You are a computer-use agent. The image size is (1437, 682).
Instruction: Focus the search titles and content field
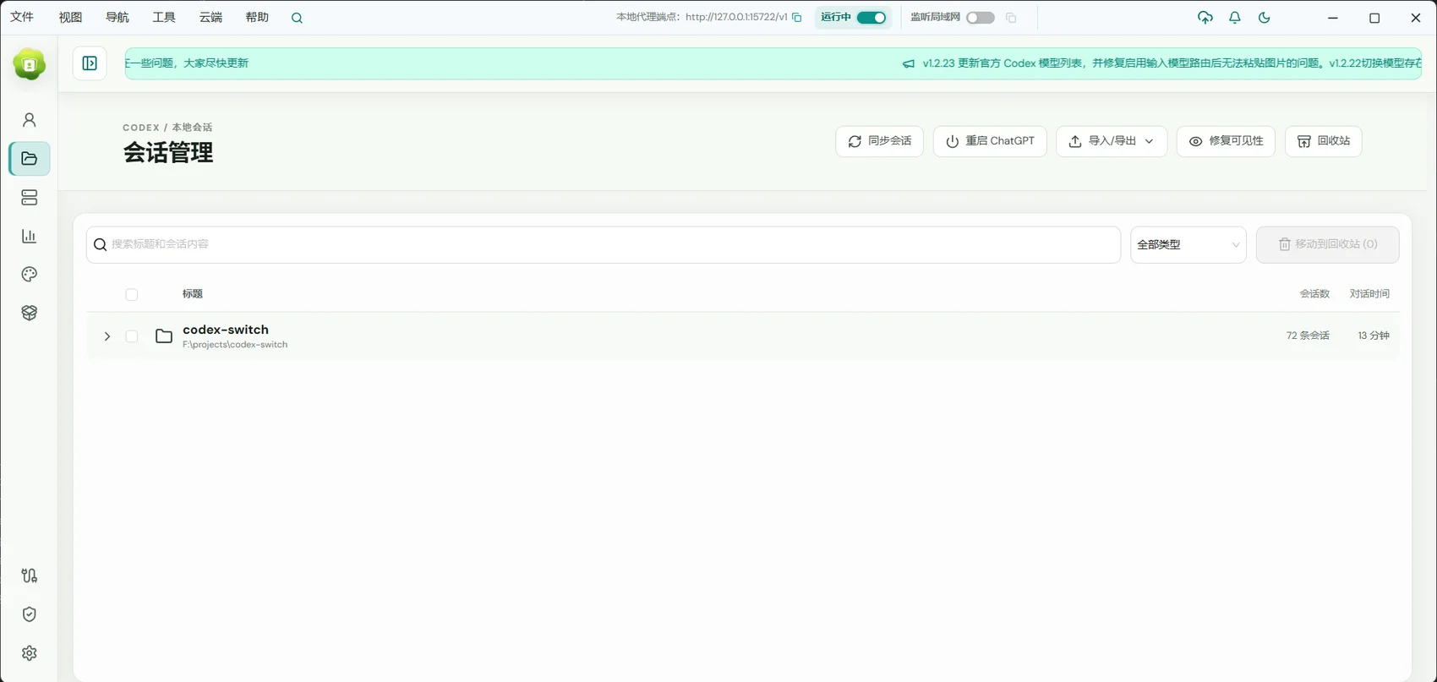[603, 244]
